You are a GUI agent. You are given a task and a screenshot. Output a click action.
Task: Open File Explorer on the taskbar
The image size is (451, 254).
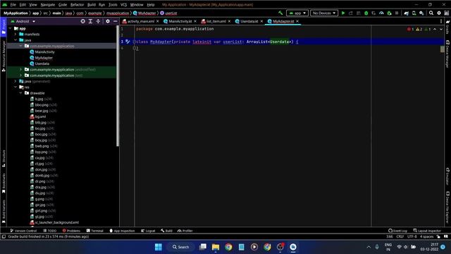tap(216, 247)
